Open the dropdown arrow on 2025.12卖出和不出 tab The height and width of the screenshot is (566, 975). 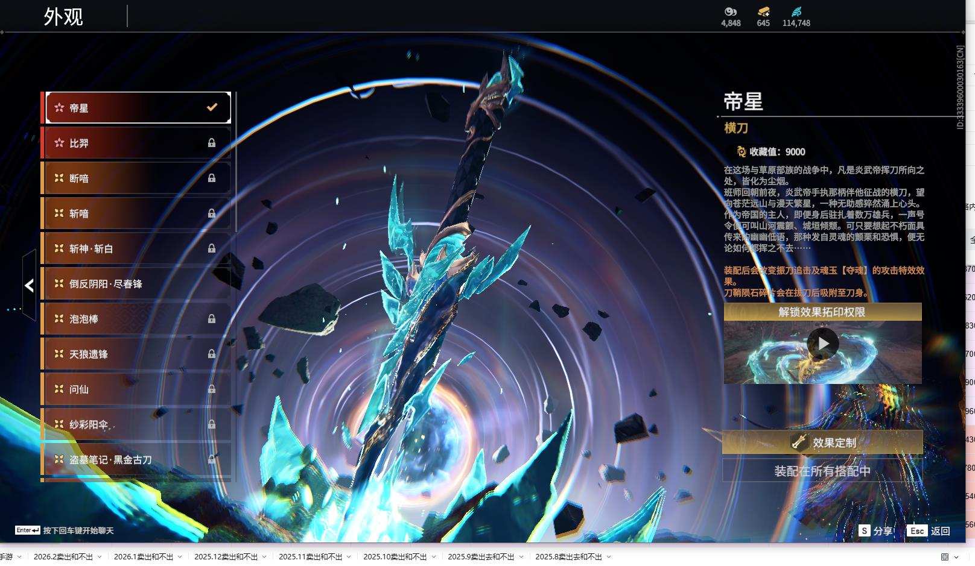click(x=264, y=557)
